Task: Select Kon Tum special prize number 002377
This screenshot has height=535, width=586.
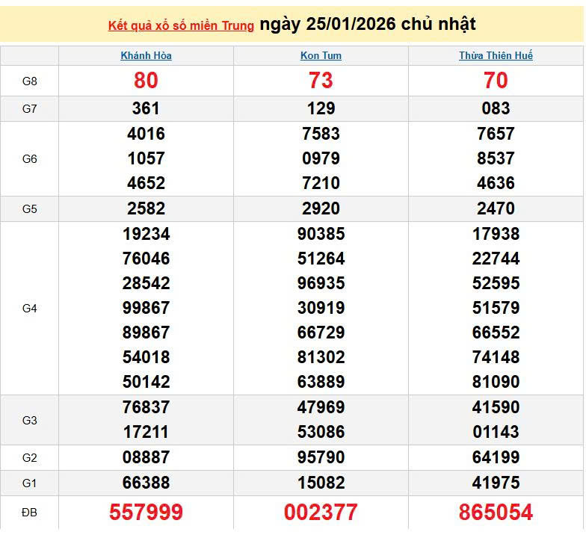Action: click(321, 512)
